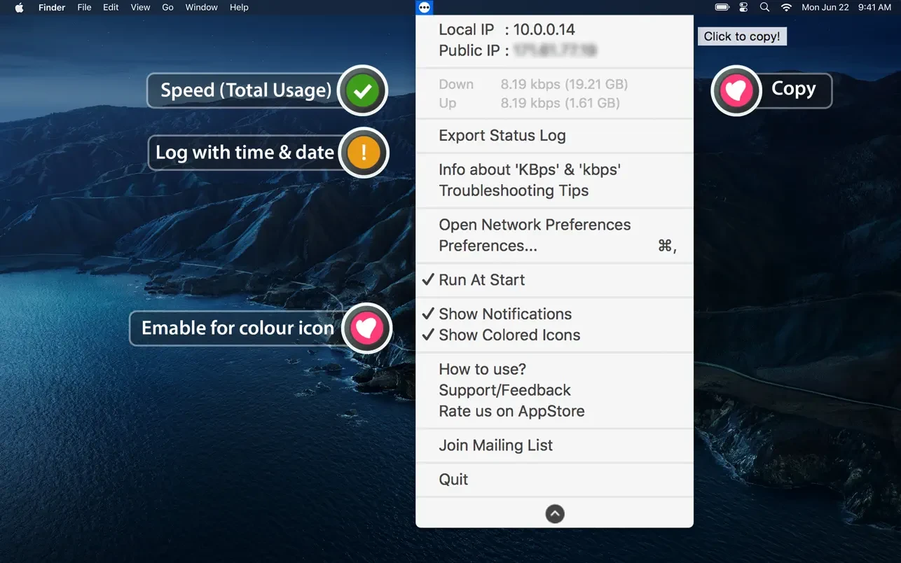Open Spotlight search magnifier icon
The width and height of the screenshot is (901, 563).
[x=764, y=7]
